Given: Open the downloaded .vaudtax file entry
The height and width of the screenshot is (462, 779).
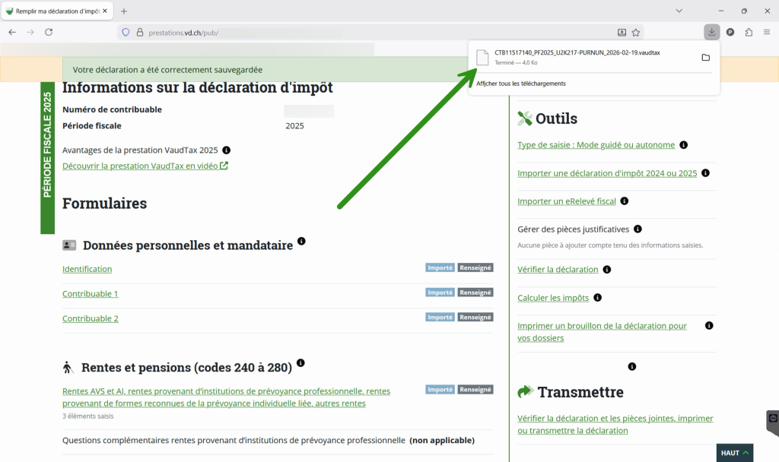Looking at the screenshot, I should click(578, 57).
